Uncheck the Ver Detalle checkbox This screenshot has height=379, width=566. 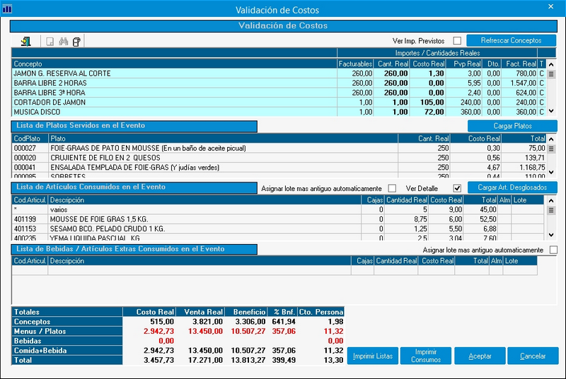click(457, 188)
